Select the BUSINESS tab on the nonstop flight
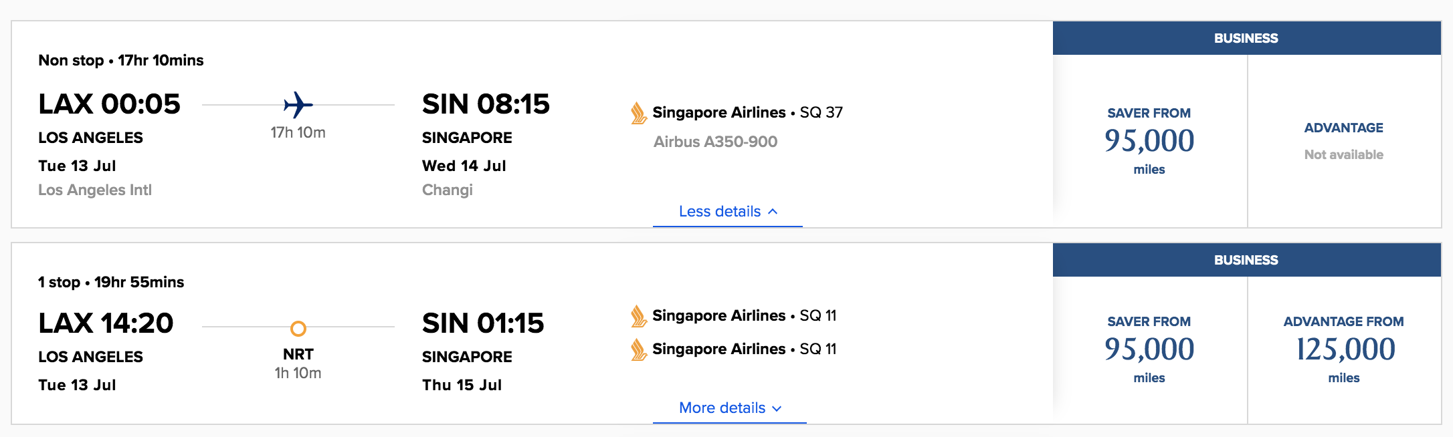This screenshot has height=437, width=1453. (1246, 38)
